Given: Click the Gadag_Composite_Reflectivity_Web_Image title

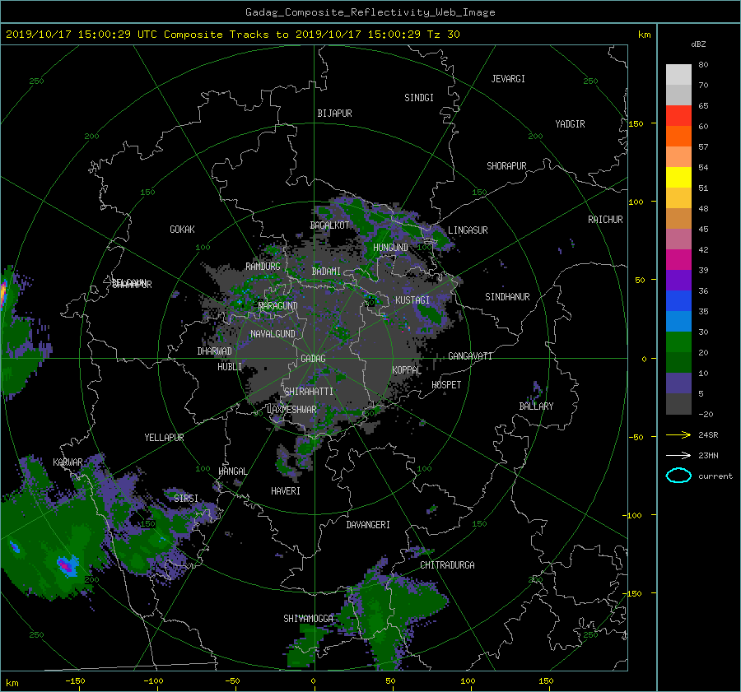Looking at the screenshot, I should pos(370,12).
